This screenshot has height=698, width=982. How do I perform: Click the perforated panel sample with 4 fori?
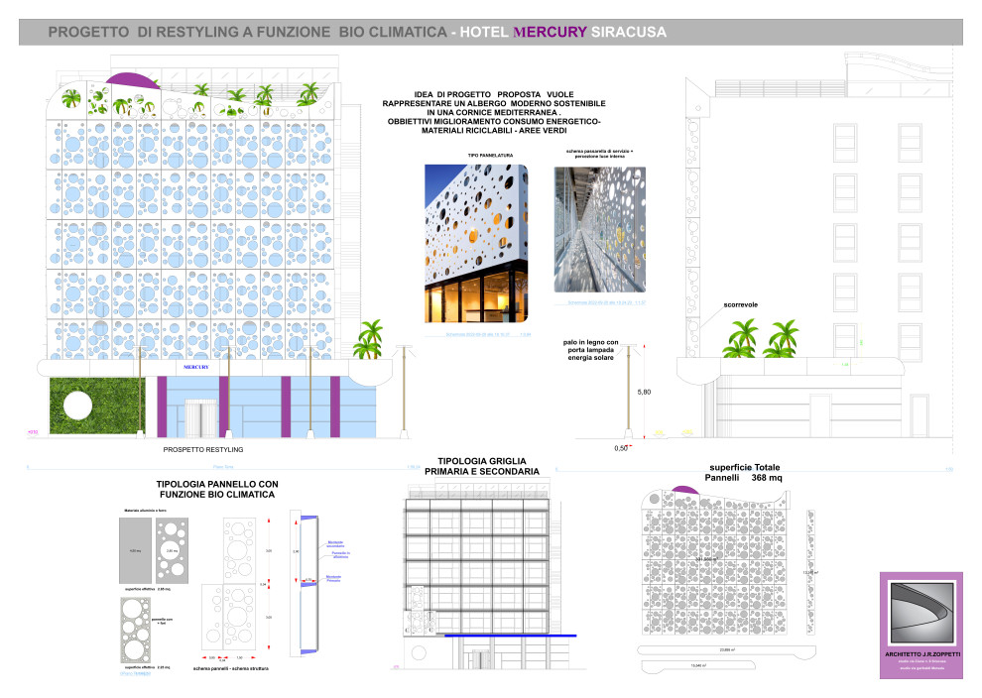coord(136,634)
